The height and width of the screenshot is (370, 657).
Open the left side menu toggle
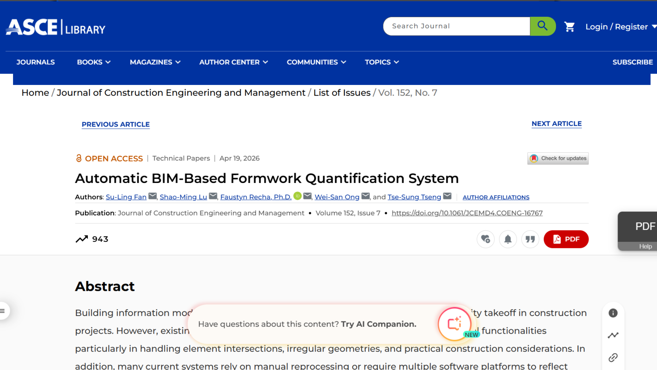(x=3, y=311)
